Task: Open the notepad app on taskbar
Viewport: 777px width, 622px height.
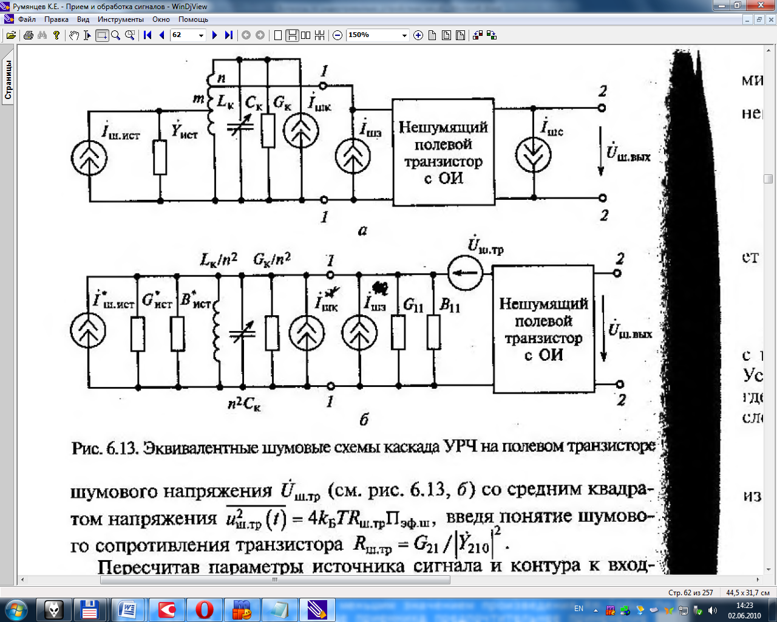Action: [280, 609]
